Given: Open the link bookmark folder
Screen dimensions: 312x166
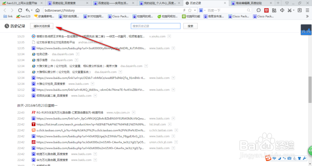Looking at the screenshot, I should 8,17.
